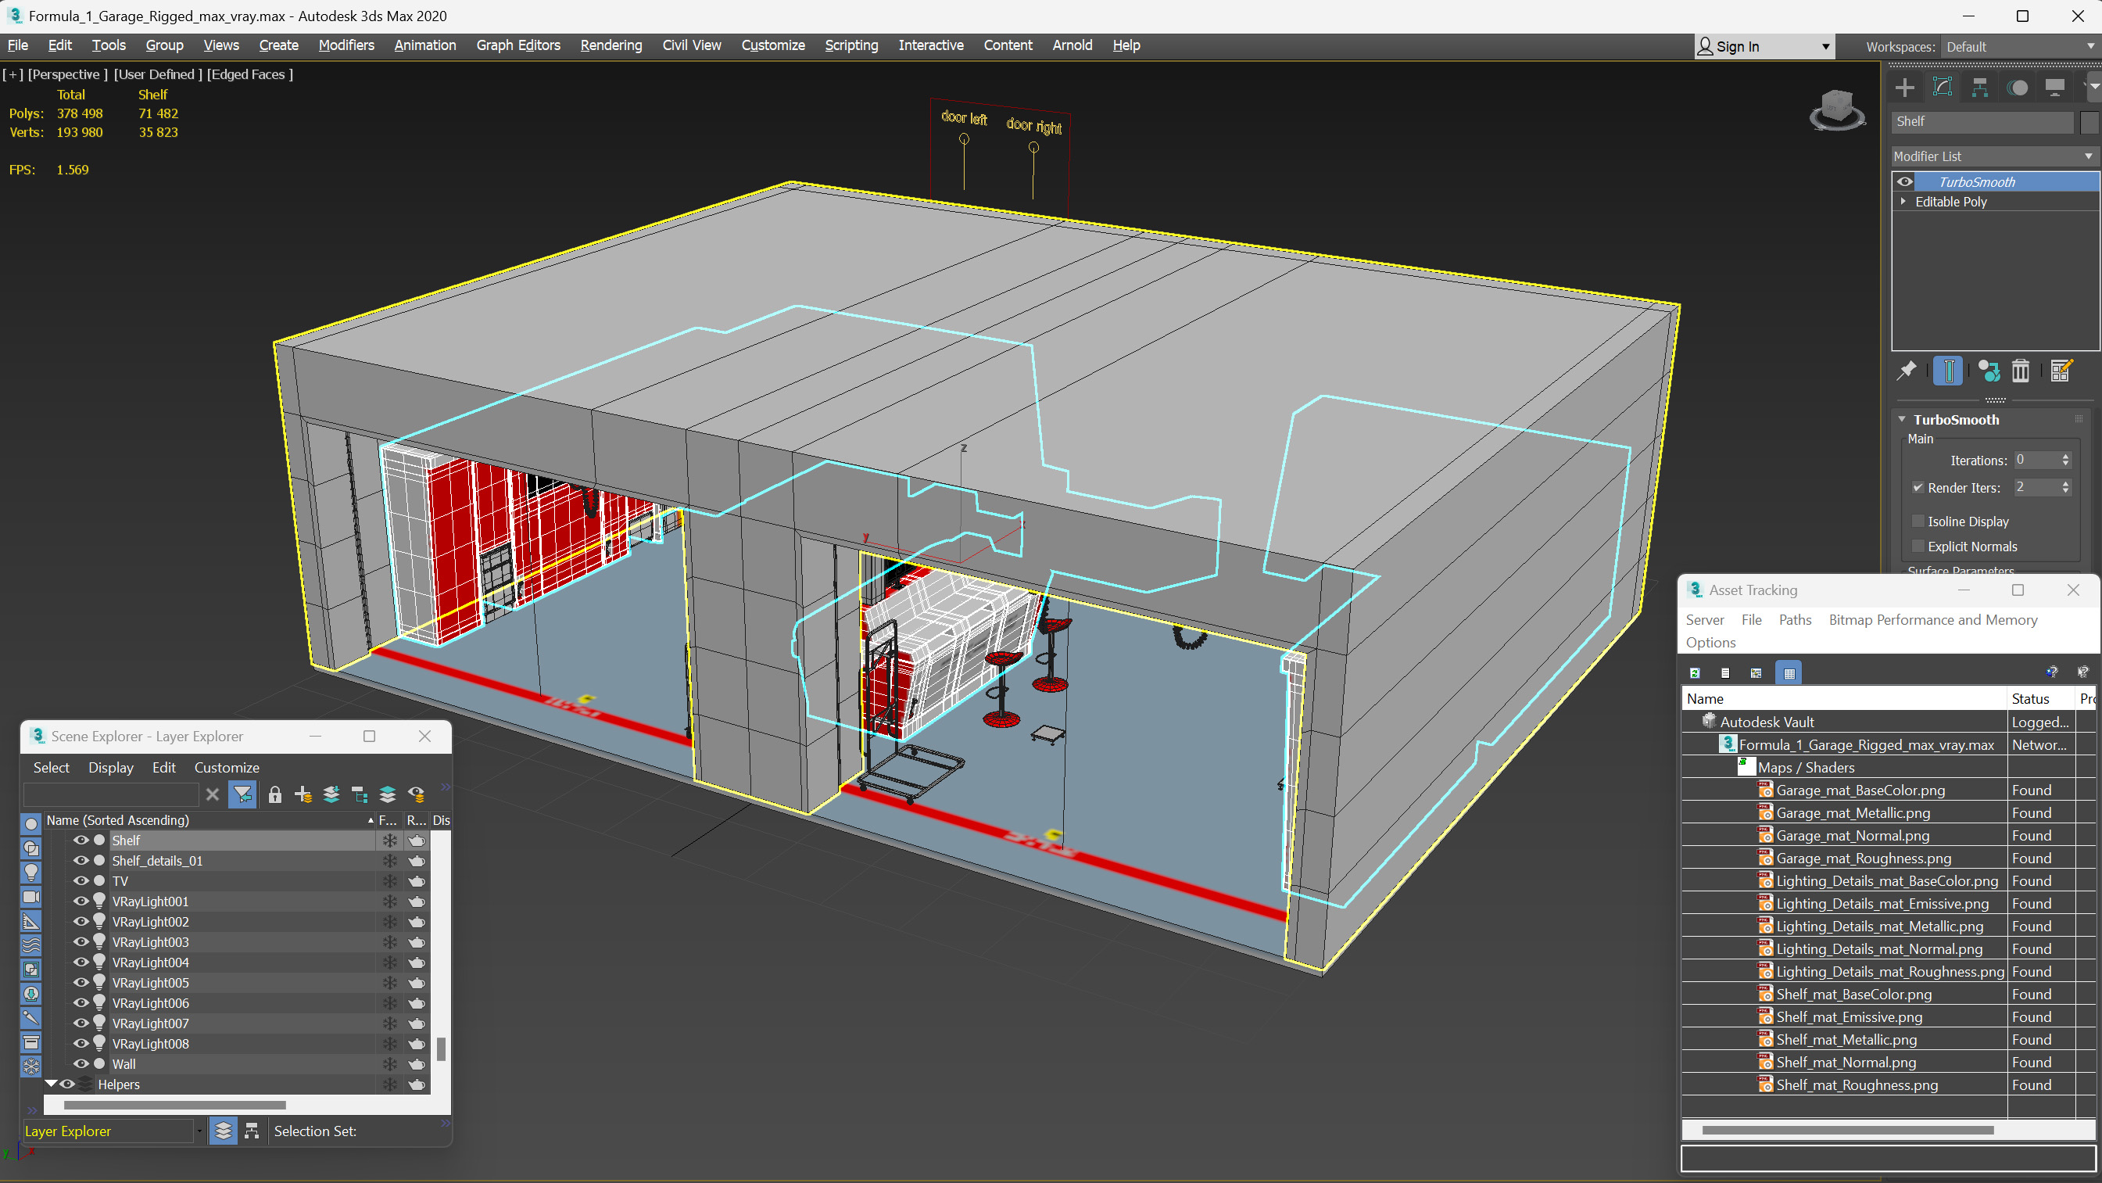Toggle visibility of VRayLight001
Viewport: 2102px width, 1183px height.
click(x=81, y=902)
